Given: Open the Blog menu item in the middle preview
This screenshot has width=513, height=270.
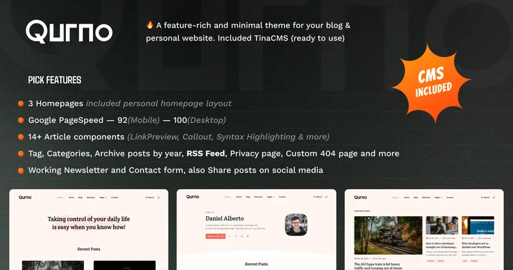Looking at the screenshot, I should tap(248, 198).
